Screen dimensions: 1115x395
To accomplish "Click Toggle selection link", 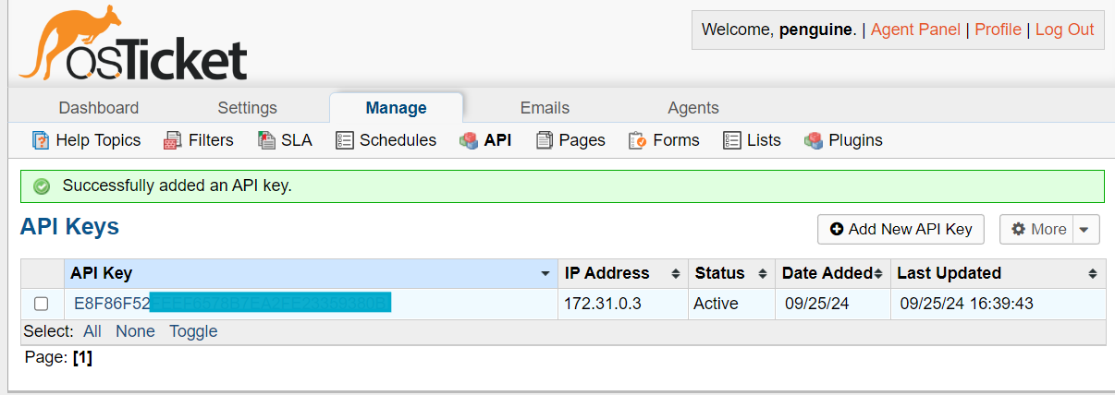I will tap(193, 331).
